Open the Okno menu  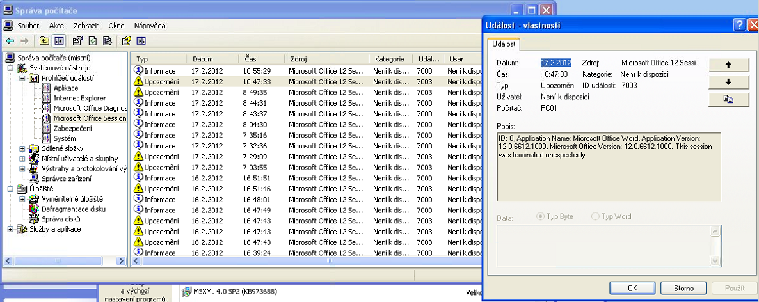[x=116, y=26]
